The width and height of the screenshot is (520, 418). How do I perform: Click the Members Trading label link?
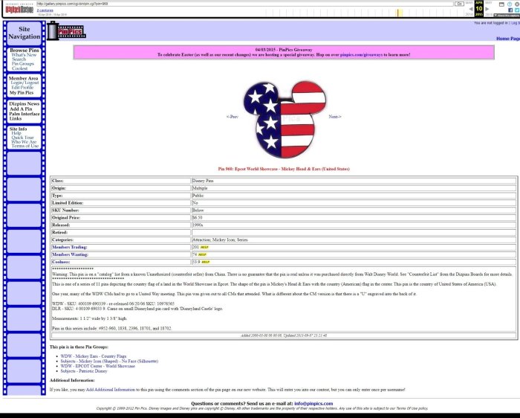pos(70,248)
